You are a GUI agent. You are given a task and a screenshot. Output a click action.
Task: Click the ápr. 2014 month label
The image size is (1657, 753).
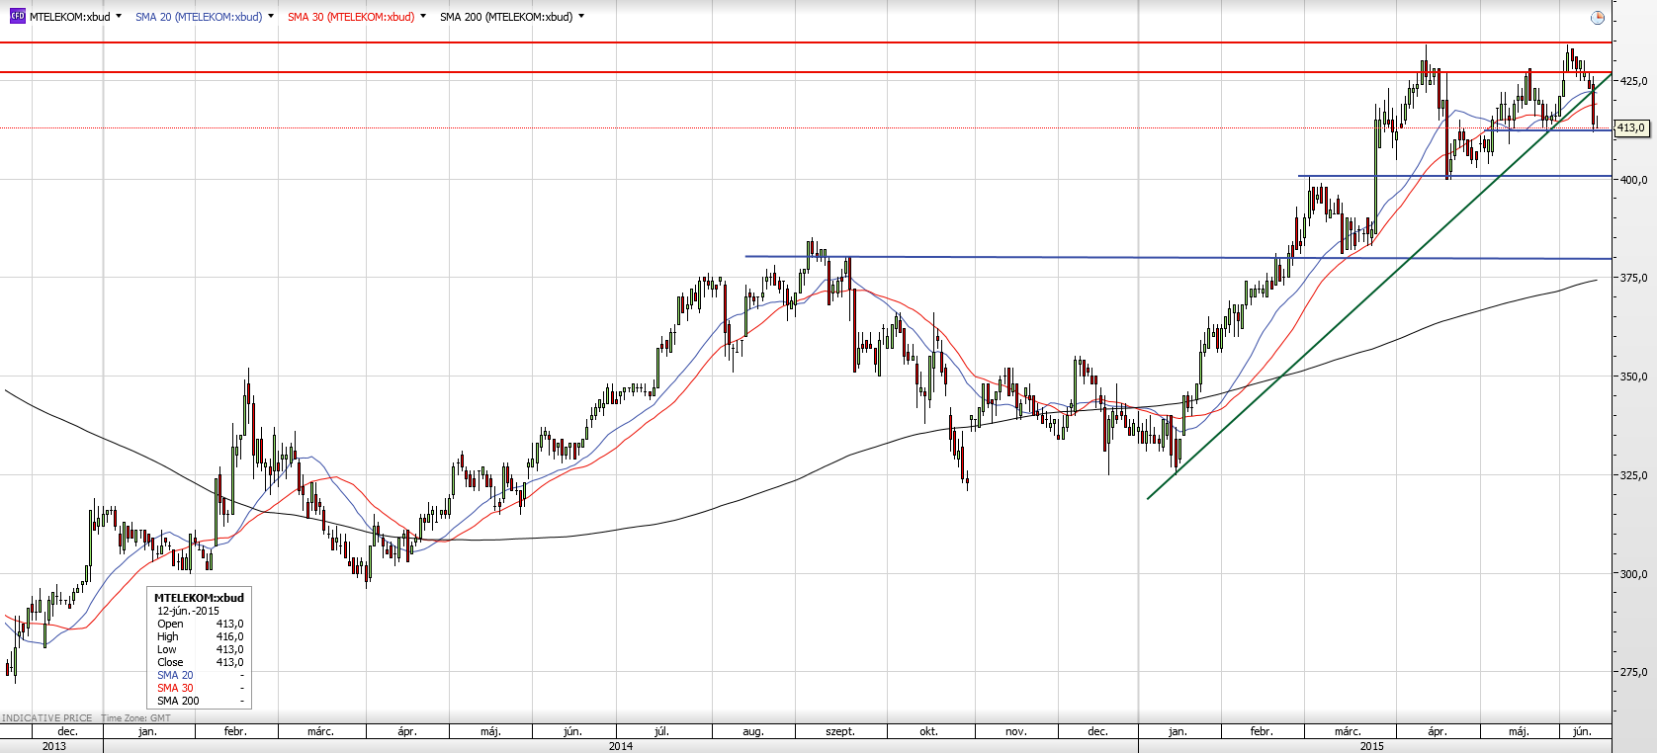(x=407, y=731)
